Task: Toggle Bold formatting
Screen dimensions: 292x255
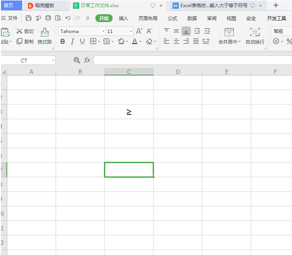Action: click(62, 41)
